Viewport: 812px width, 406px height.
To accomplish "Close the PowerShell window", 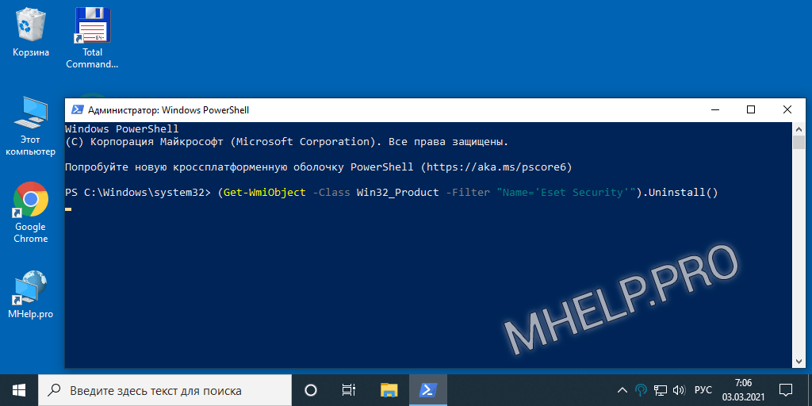I will point(787,109).
